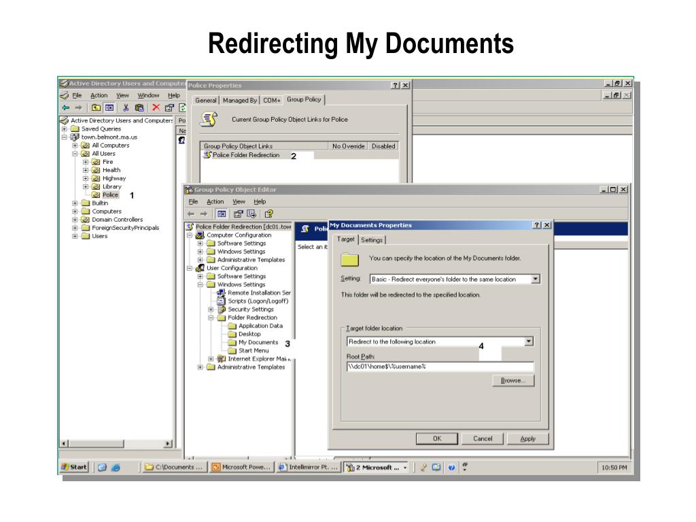Select Application Data under Folder Redirection
The width and height of the screenshot is (696, 522).
point(260,326)
